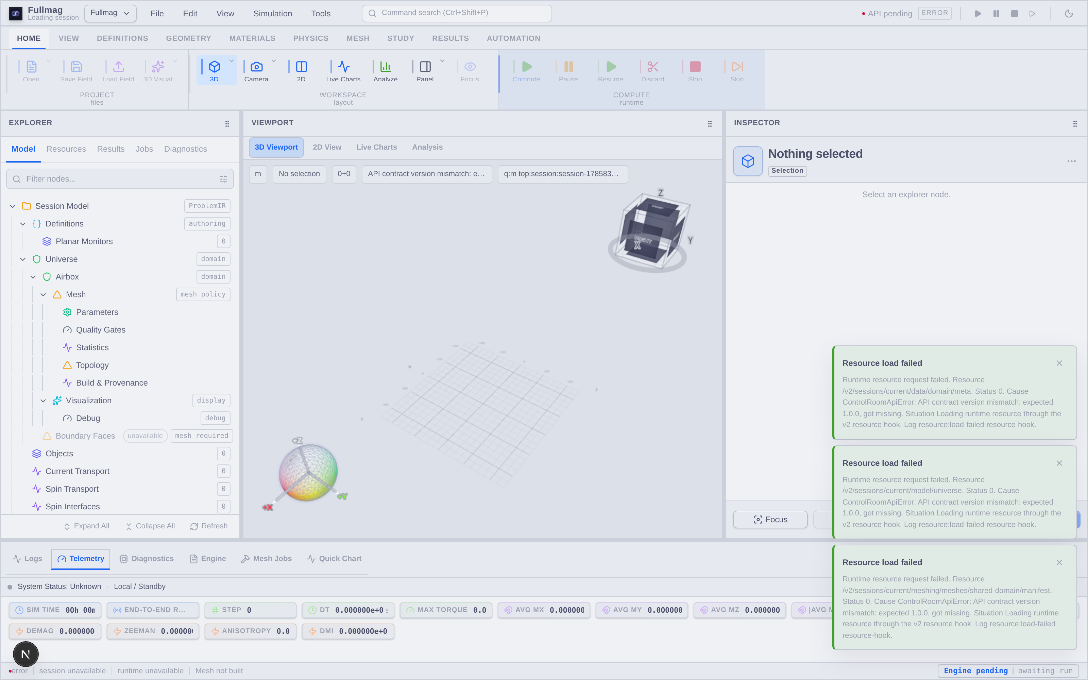Image resolution: width=1088 pixels, height=680 pixels.
Task: Click the Analyze bar chart icon
Action: [x=385, y=67]
